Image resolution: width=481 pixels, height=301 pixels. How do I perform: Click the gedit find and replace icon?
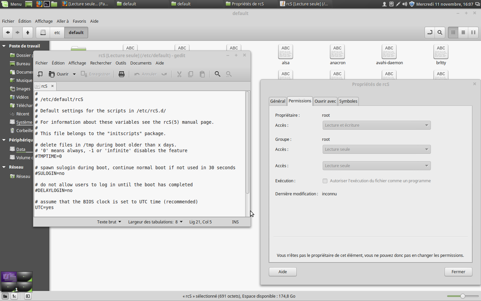[x=229, y=74]
